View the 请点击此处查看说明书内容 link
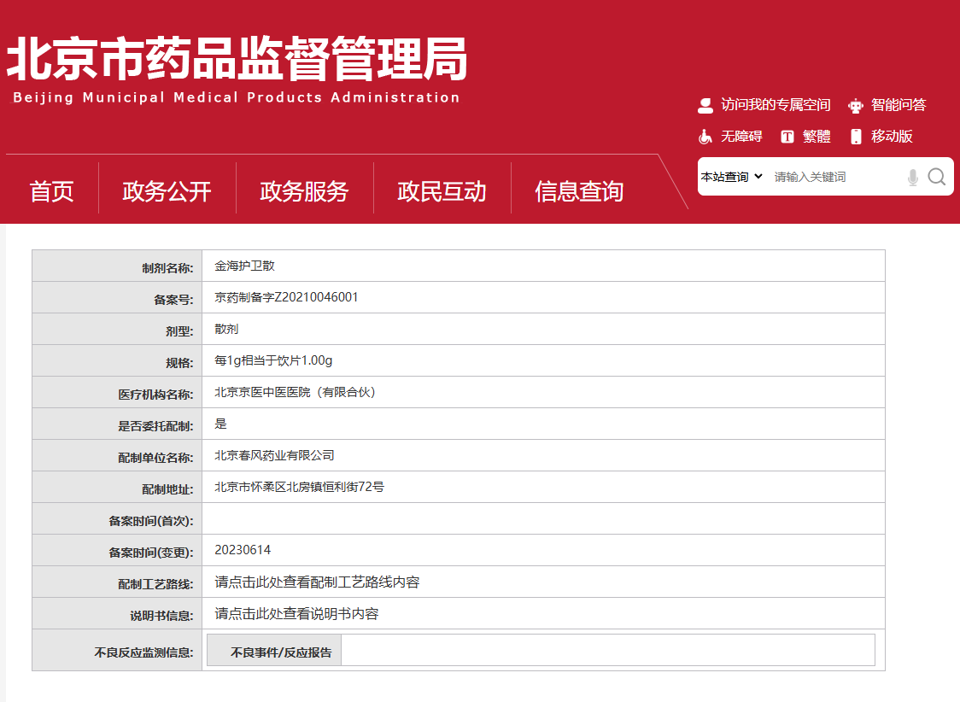Screen dimensions: 960x702 296,614
